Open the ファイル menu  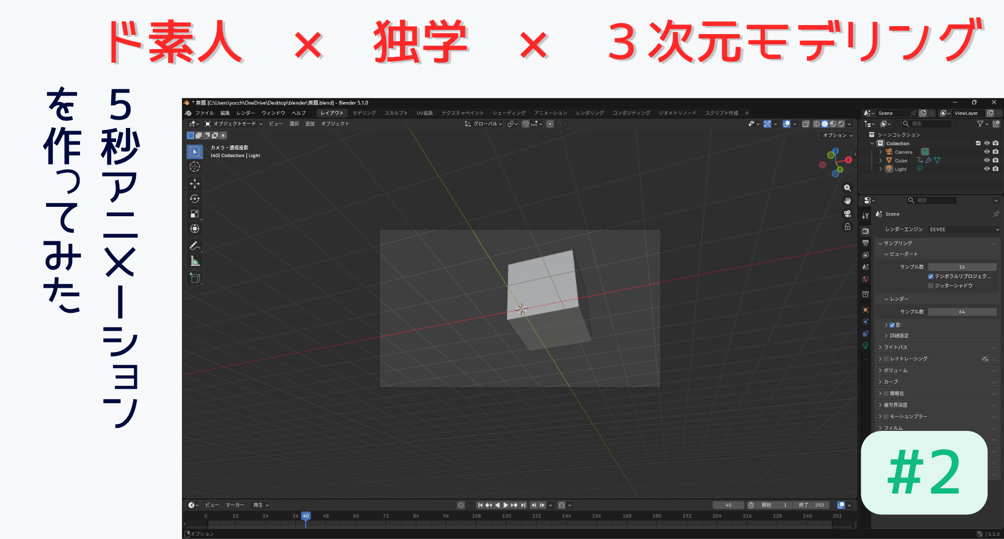coord(204,113)
